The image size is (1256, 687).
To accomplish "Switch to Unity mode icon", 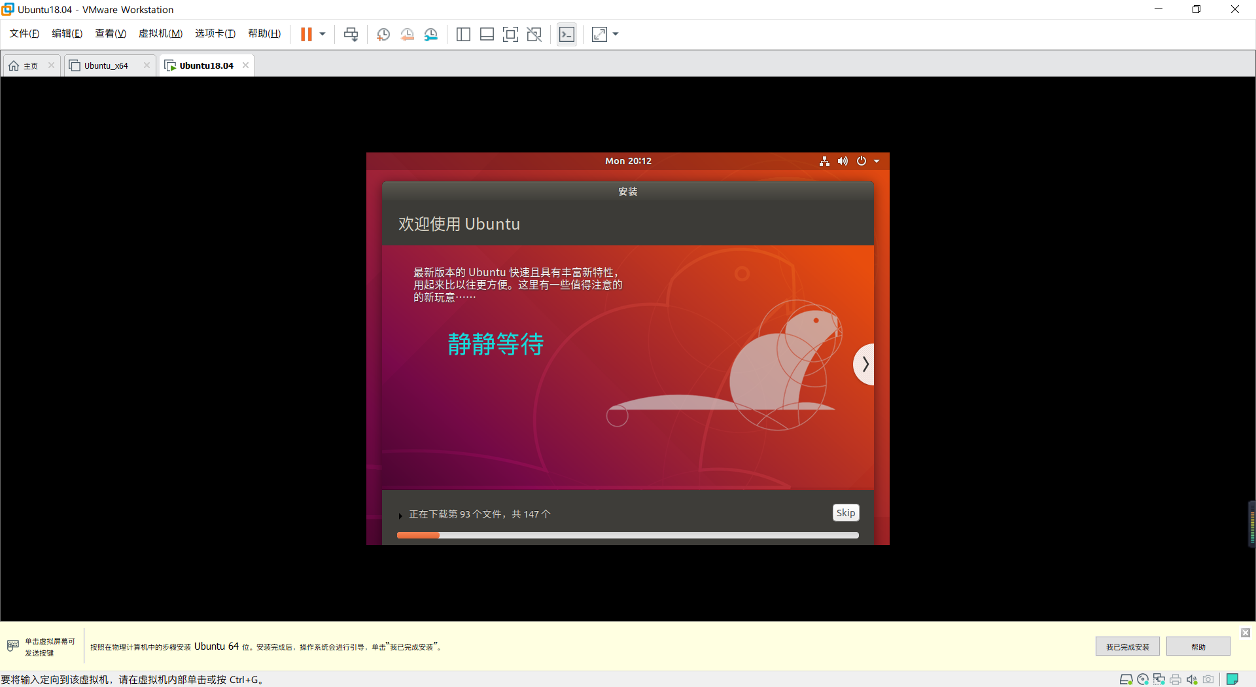I will (534, 34).
